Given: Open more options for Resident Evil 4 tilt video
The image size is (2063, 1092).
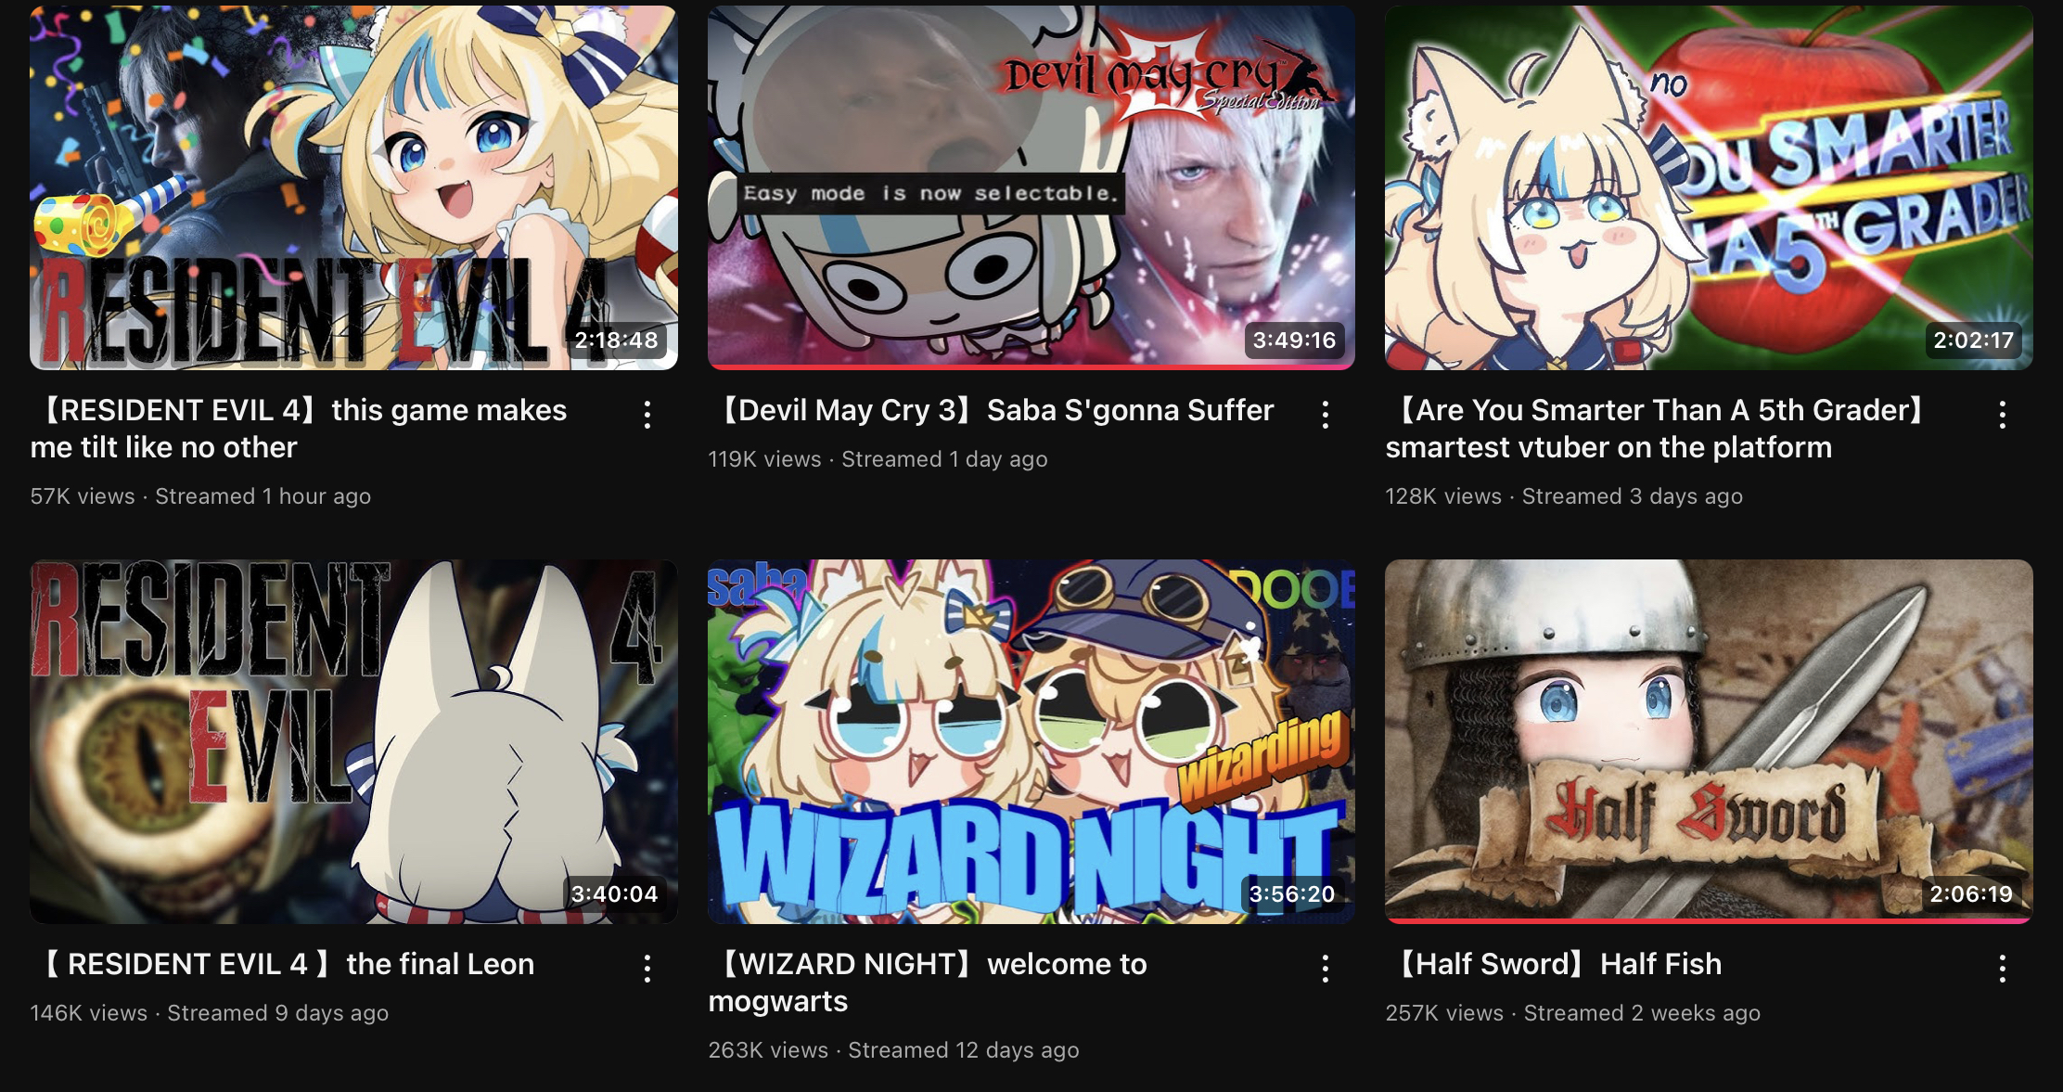Looking at the screenshot, I should (x=647, y=415).
